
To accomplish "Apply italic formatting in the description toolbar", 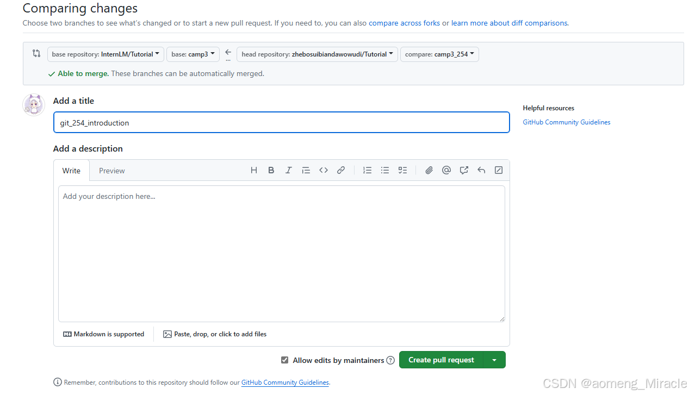I will [x=289, y=170].
